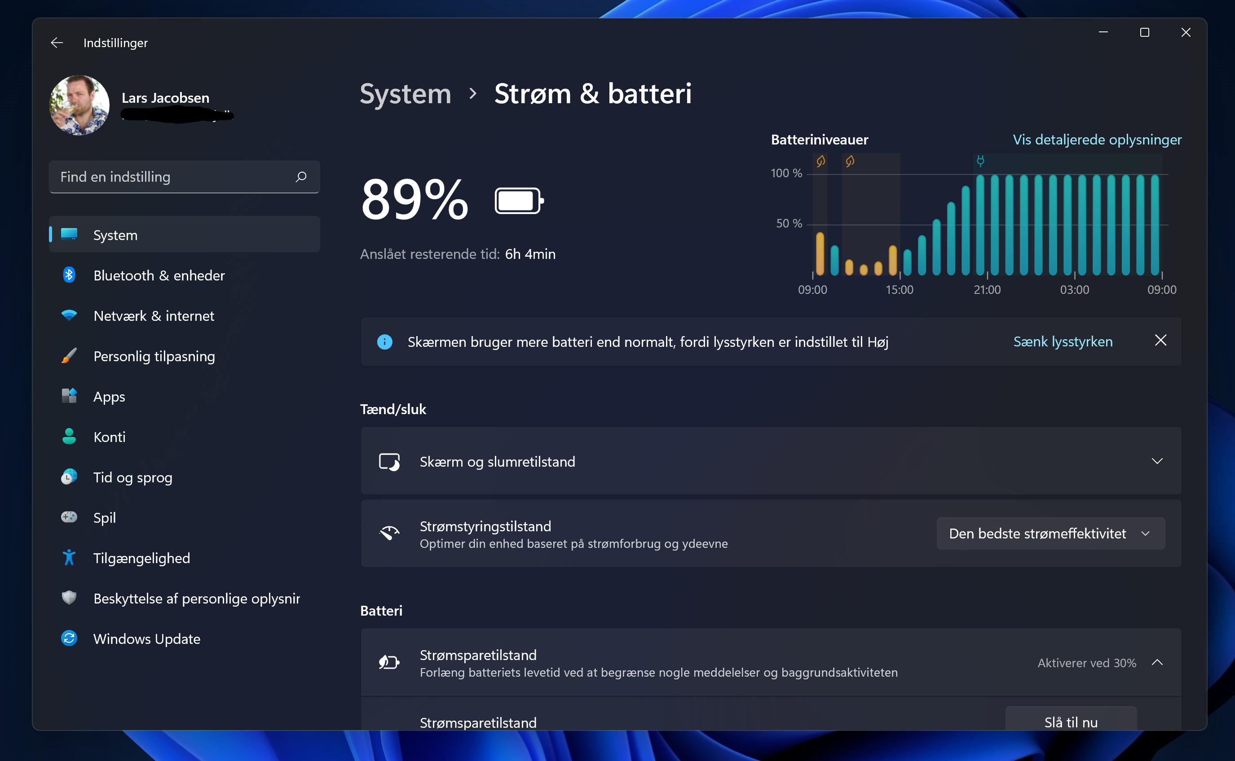Click the Windows Update sync icon
Viewport: 1235px width, 761px height.
pyautogui.click(x=69, y=638)
